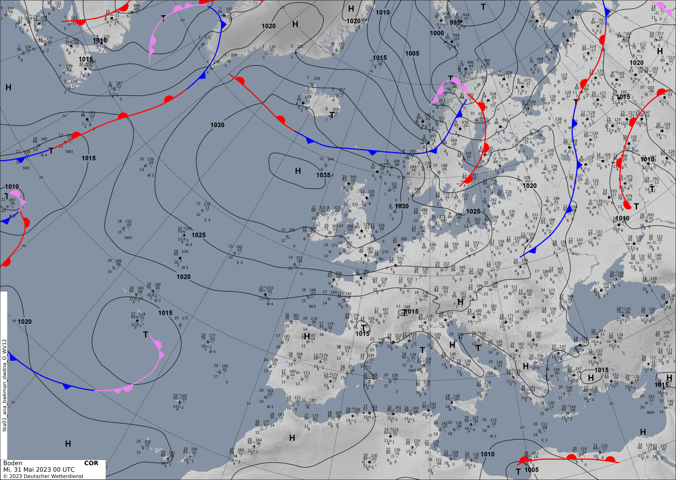Select the 1005 isobar label in the Norwegian Sea
The image size is (676, 480).
point(412,54)
